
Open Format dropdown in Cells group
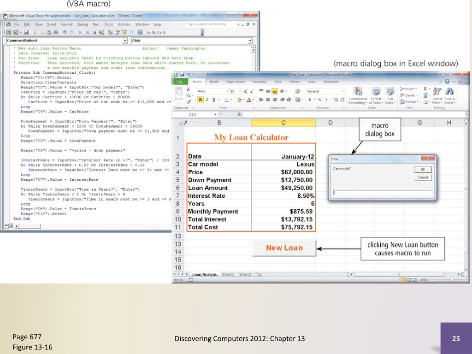[410, 102]
